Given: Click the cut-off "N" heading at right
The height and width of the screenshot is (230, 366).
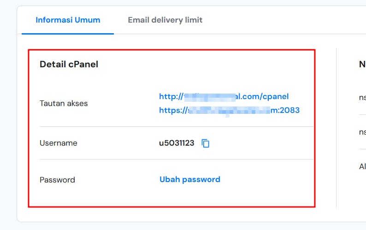Looking at the screenshot, I should pos(362,65).
